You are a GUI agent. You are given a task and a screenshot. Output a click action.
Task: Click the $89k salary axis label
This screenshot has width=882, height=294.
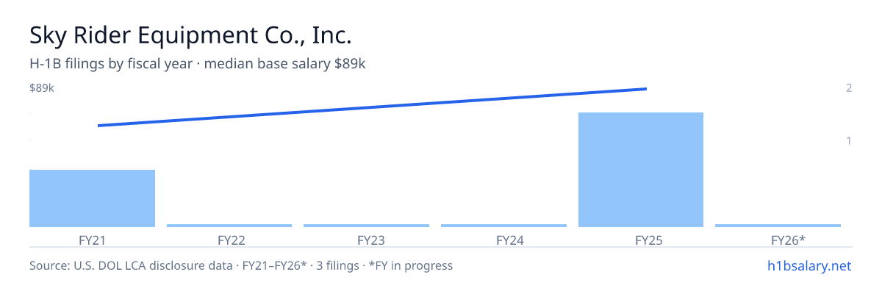coord(42,88)
